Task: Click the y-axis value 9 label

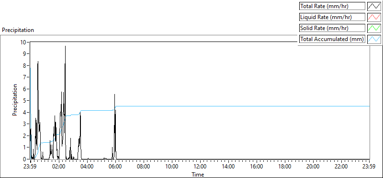Action: click(x=25, y=53)
